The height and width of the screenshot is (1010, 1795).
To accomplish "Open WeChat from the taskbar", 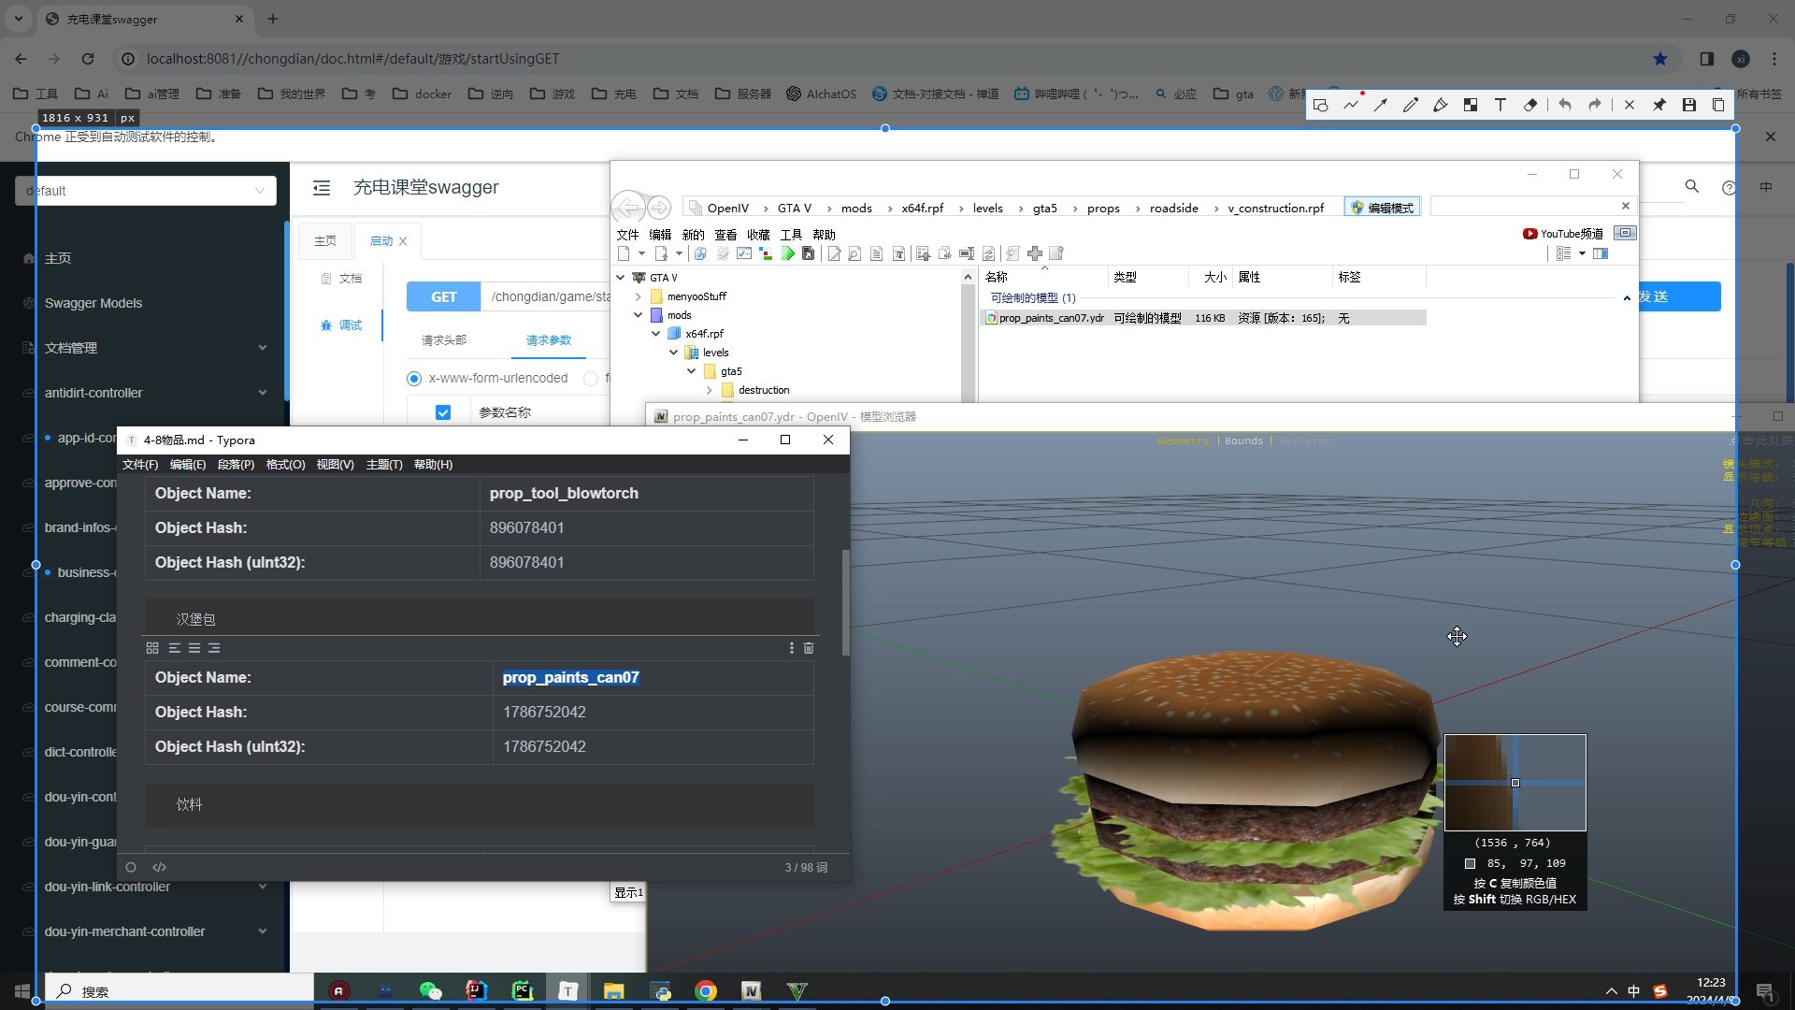I will coord(430,991).
